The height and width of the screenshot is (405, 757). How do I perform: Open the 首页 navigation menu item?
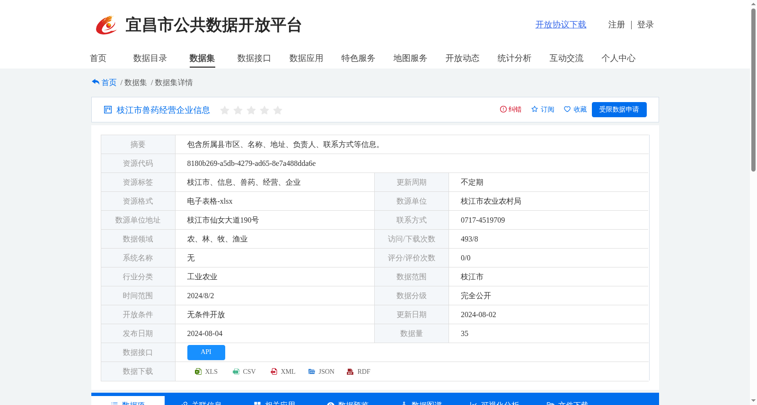(98, 58)
